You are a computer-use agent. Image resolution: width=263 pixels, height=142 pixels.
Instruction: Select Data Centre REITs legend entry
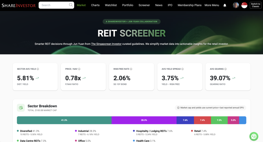pyautogui.click(x=32, y=141)
